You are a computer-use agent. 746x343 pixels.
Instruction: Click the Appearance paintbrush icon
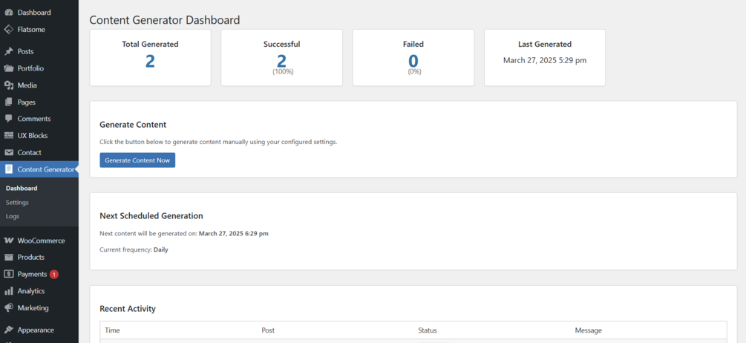tap(9, 330)
